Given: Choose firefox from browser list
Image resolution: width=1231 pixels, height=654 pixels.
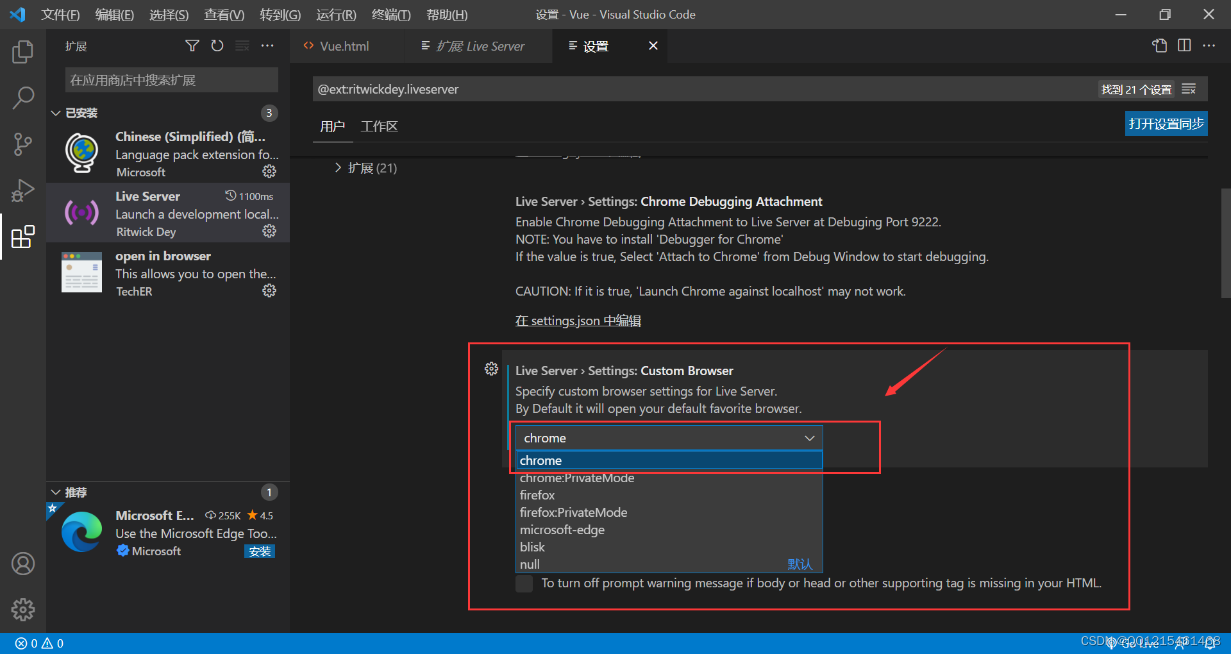Looking at the screenshot, I should [669, 495].
